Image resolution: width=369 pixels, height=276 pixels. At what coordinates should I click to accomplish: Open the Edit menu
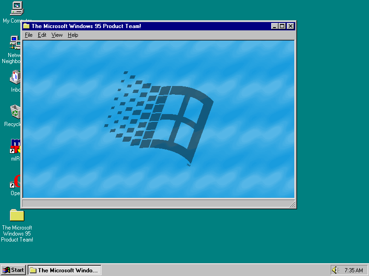click(x=42, y=35)
